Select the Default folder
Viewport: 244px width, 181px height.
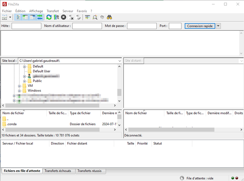[38, 67]
